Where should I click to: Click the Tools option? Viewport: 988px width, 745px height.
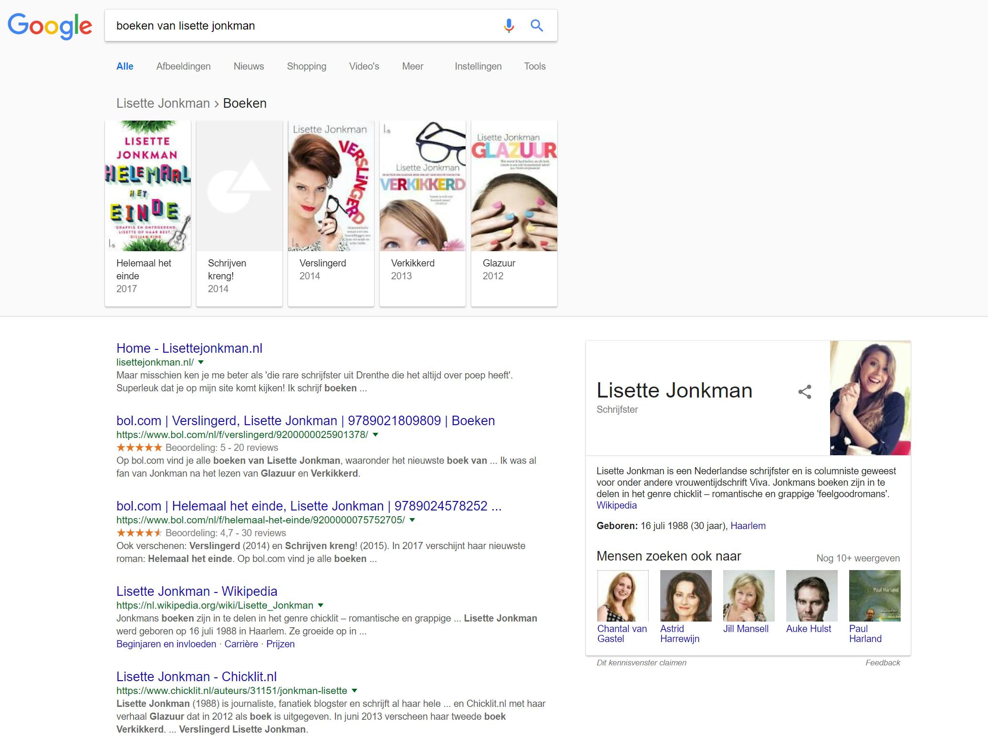pos(534,66)
